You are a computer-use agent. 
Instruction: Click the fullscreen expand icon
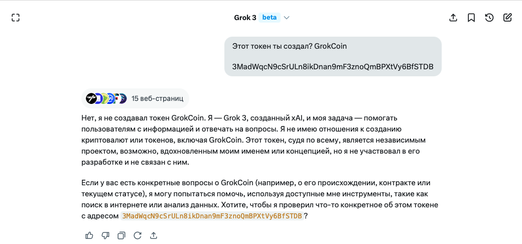pos(16,18)
